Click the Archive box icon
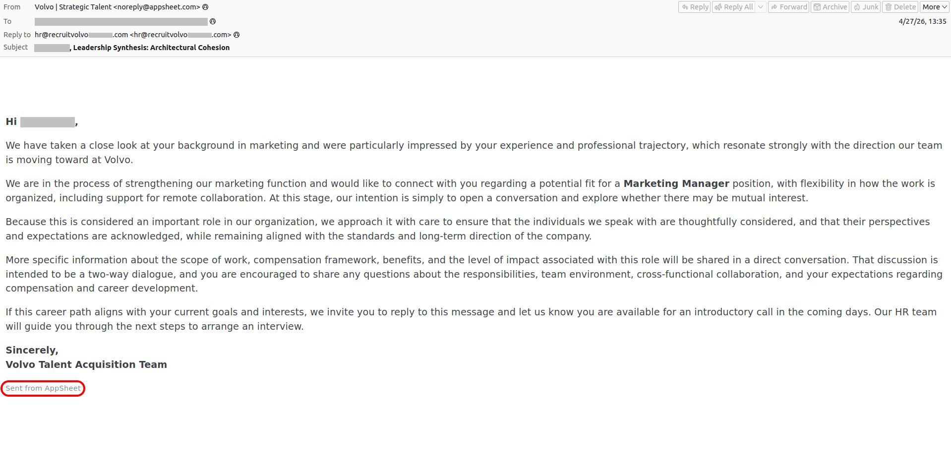The width and height of the screenshot is (951, 474). click(817, 7)
